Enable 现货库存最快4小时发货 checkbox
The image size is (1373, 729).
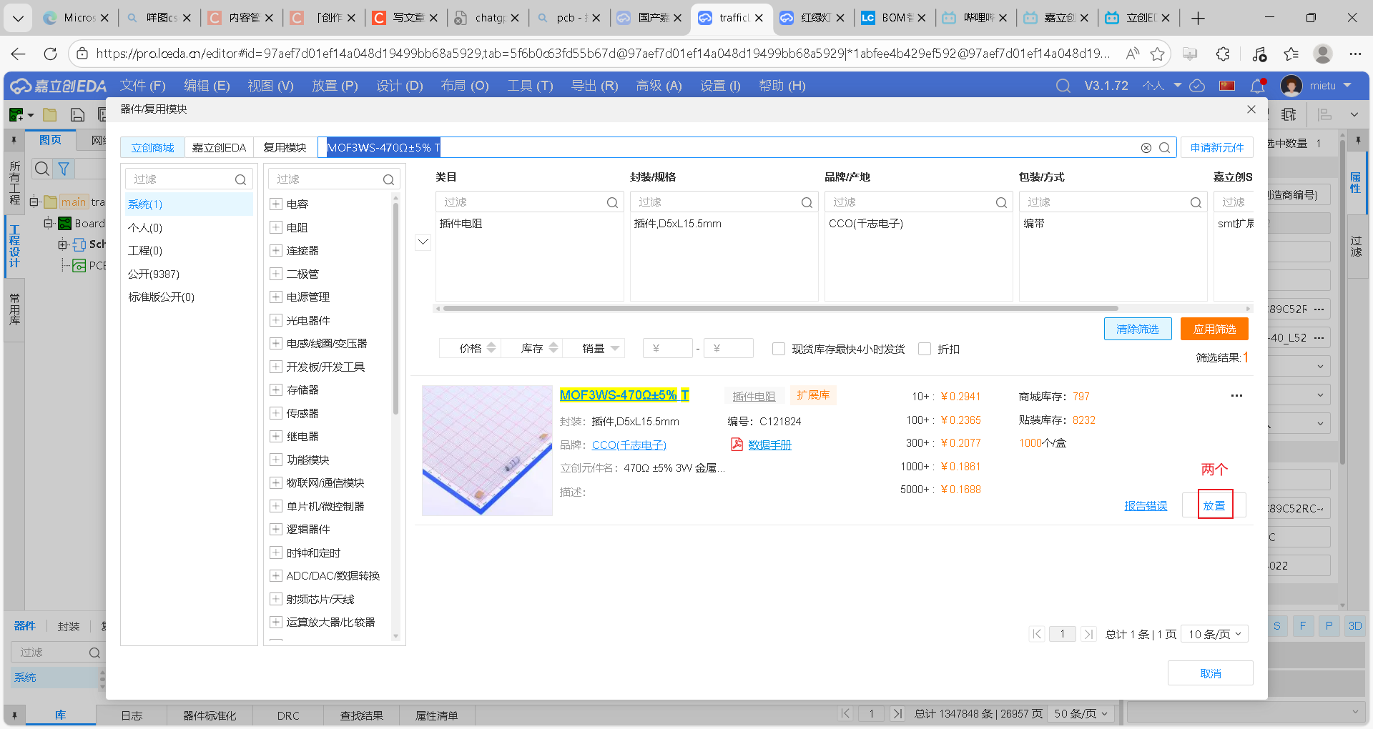779,349
